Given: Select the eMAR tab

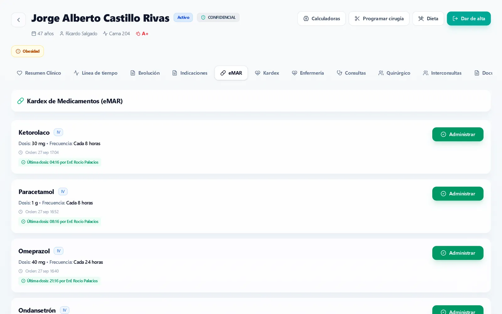Looking at the screenshot, I should pos(231,73).
